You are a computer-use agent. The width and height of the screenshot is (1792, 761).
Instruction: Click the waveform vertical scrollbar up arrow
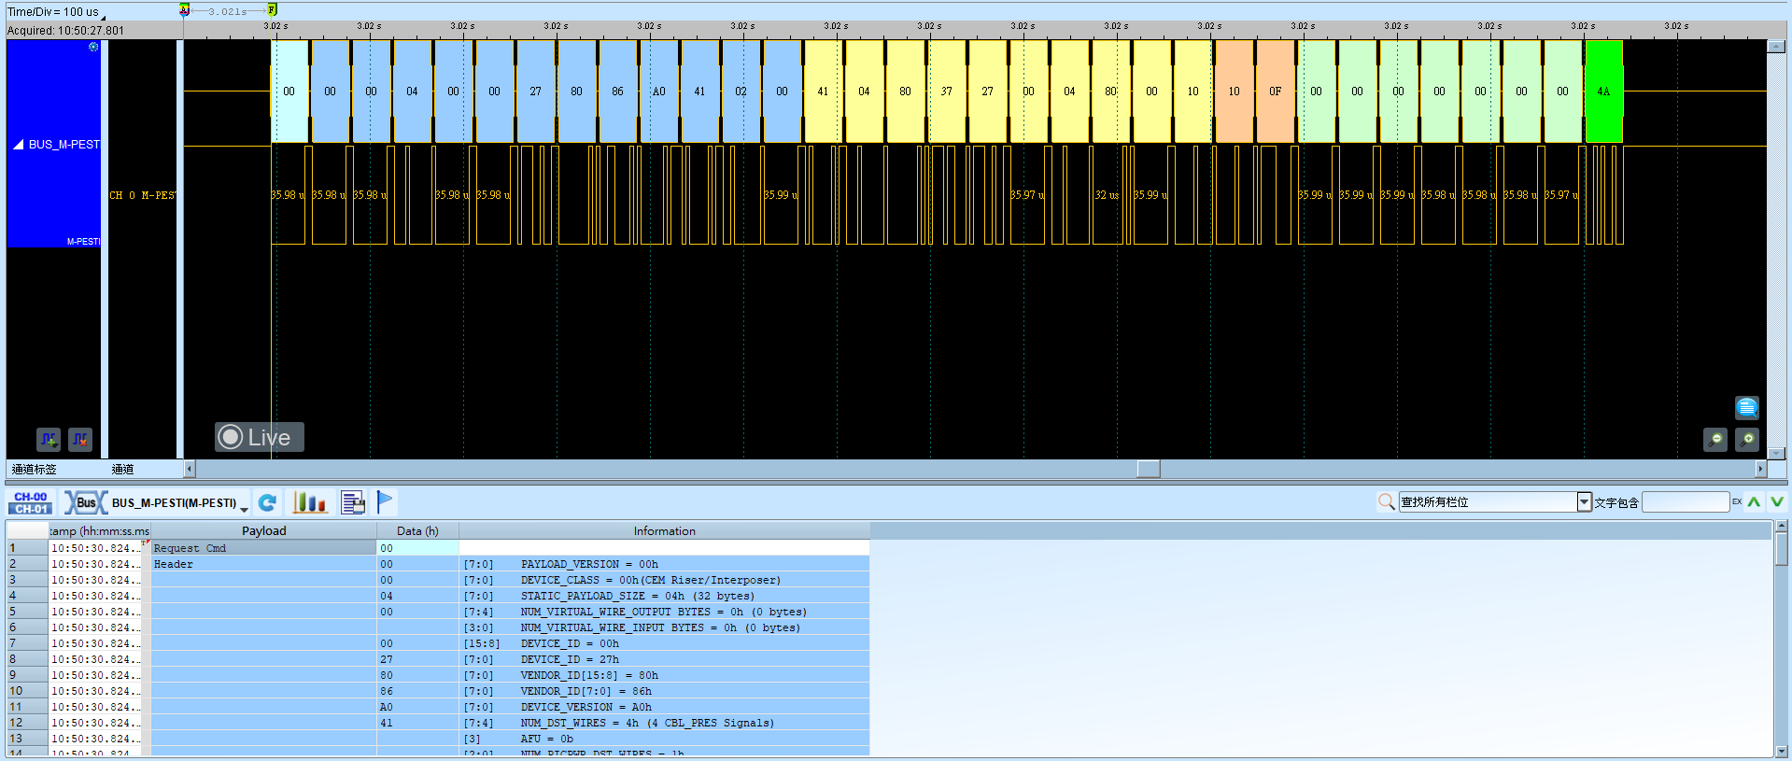[x=1775, y=47]
